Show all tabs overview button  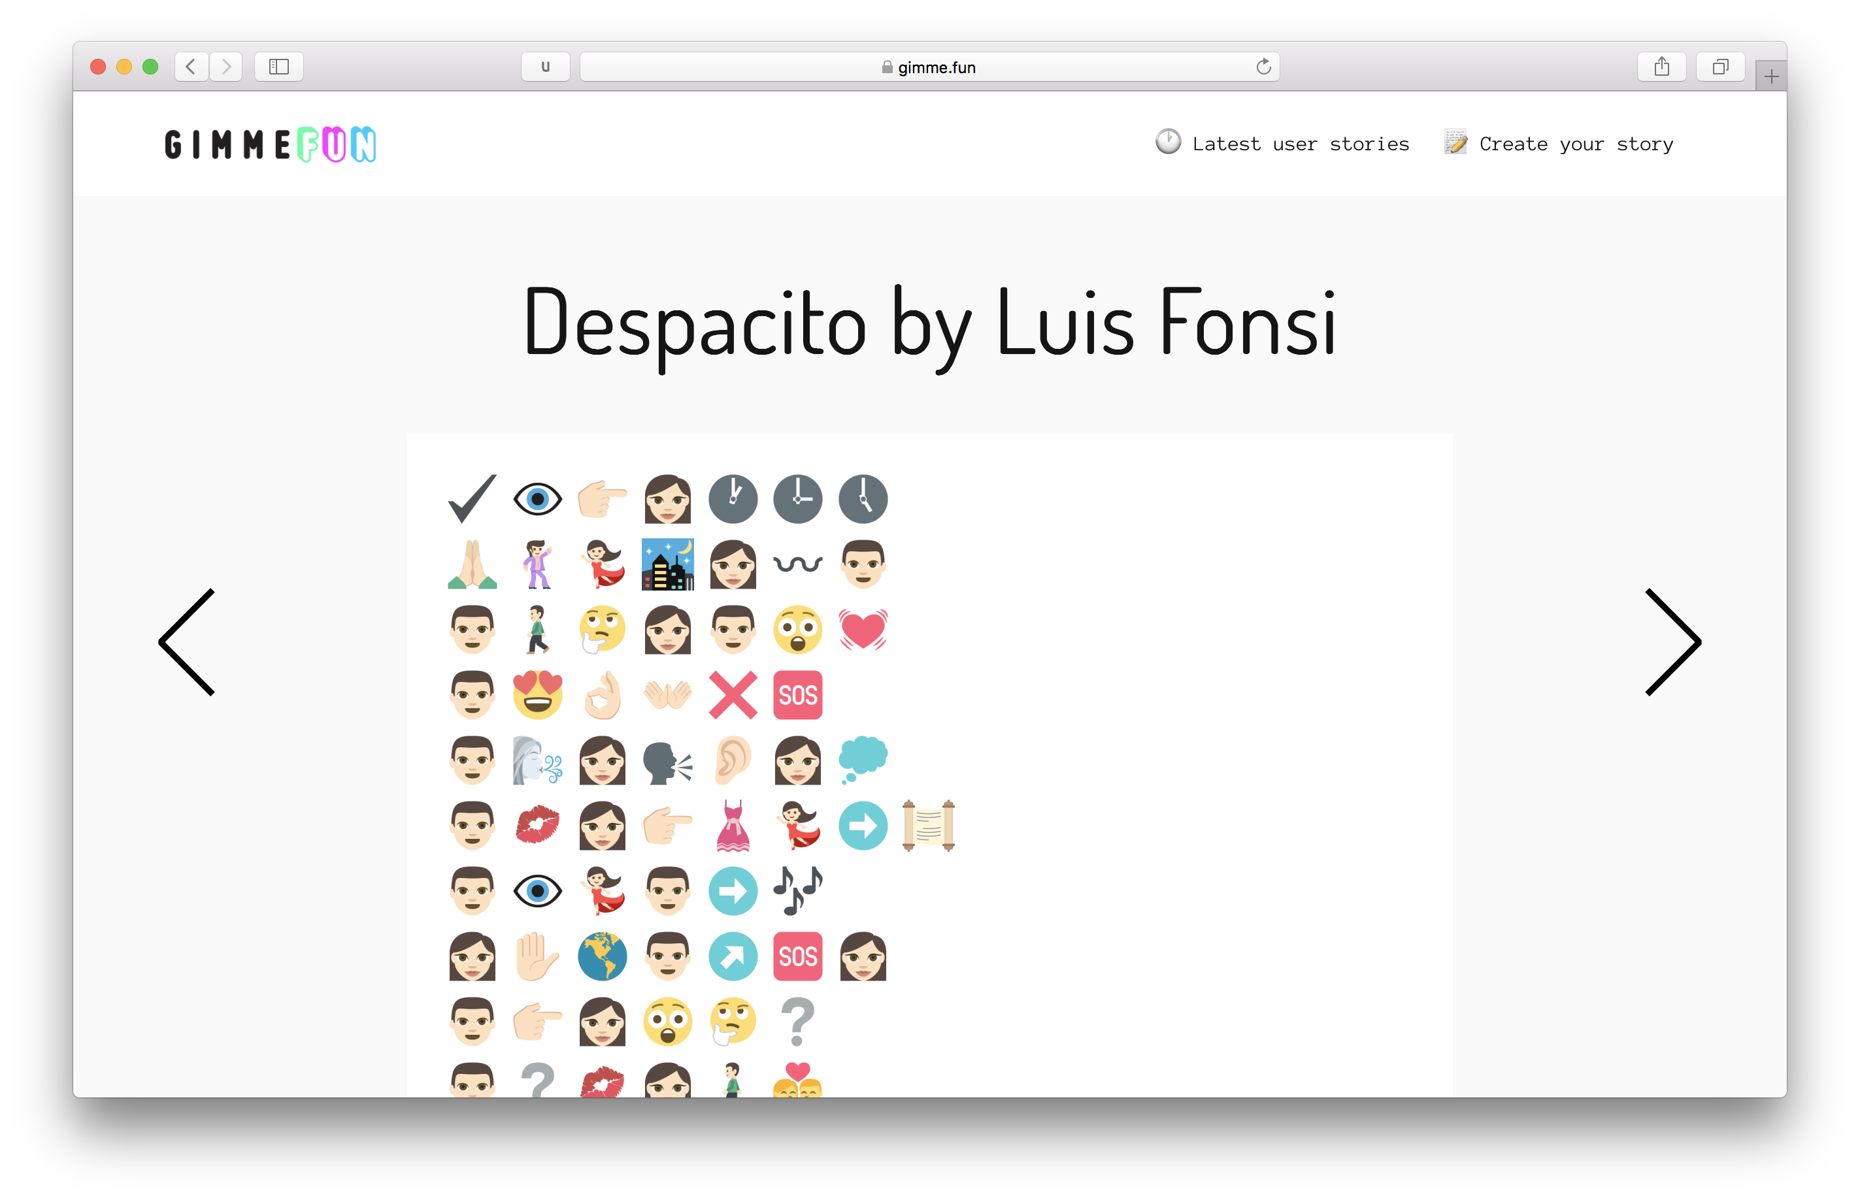(x=1719, y=67)
